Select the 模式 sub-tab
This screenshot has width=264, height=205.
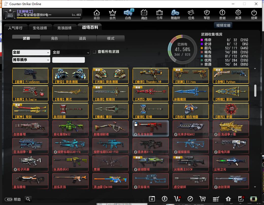click(111, 38)
